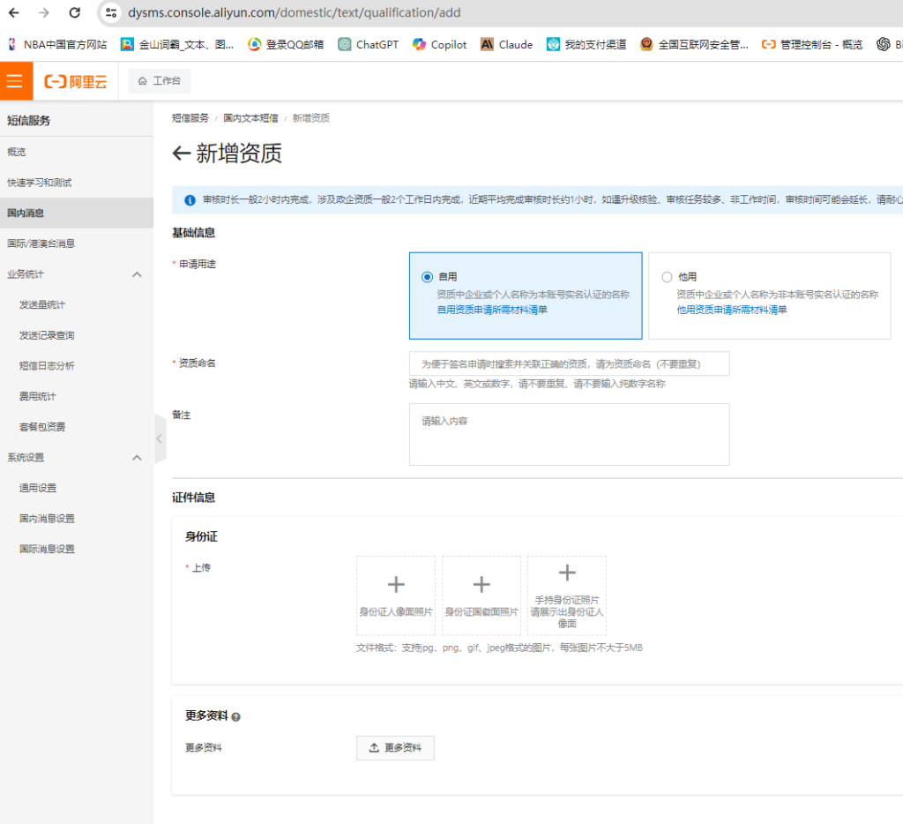Screen dimensions: 903x824
Task: Click the Aliyun logo
Action: click(76, 81)
